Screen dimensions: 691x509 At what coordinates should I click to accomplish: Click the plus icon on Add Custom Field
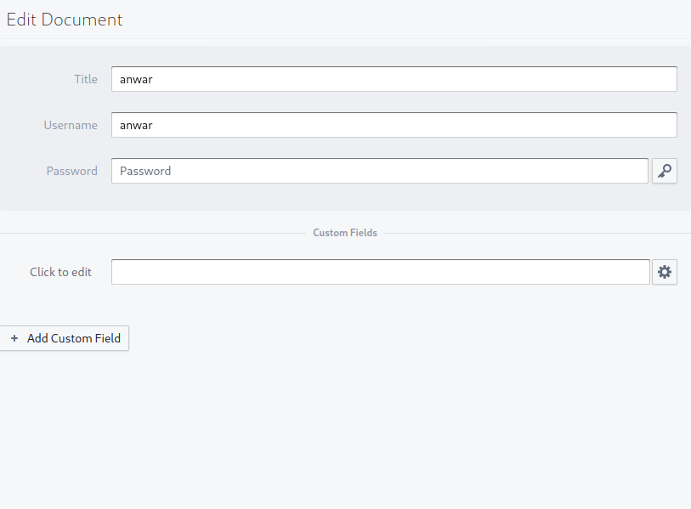tap(14, 338)
